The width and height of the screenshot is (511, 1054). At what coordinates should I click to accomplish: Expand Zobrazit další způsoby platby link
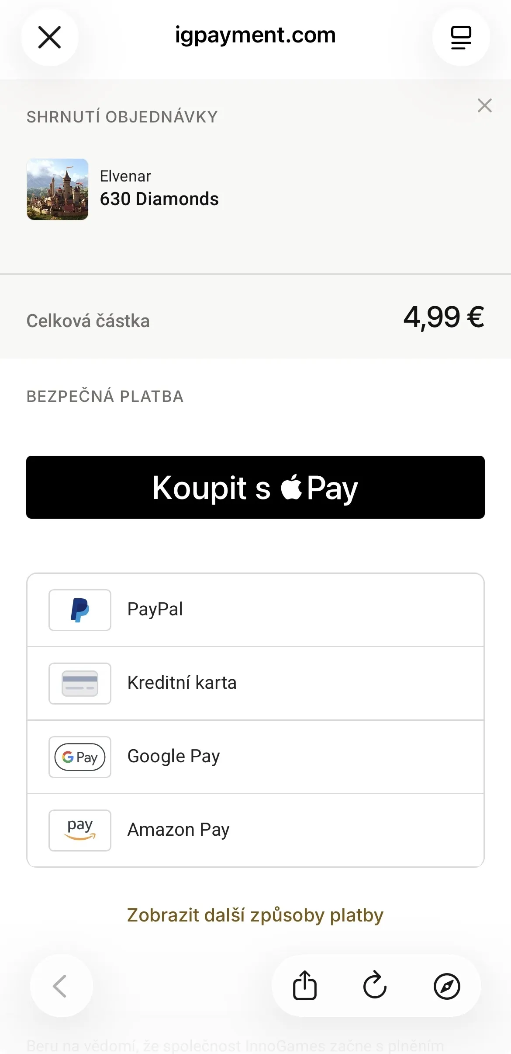click(x=255, y=915)
